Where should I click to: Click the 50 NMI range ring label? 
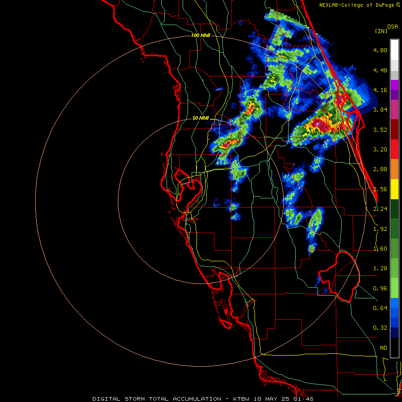tap(201, 118)
